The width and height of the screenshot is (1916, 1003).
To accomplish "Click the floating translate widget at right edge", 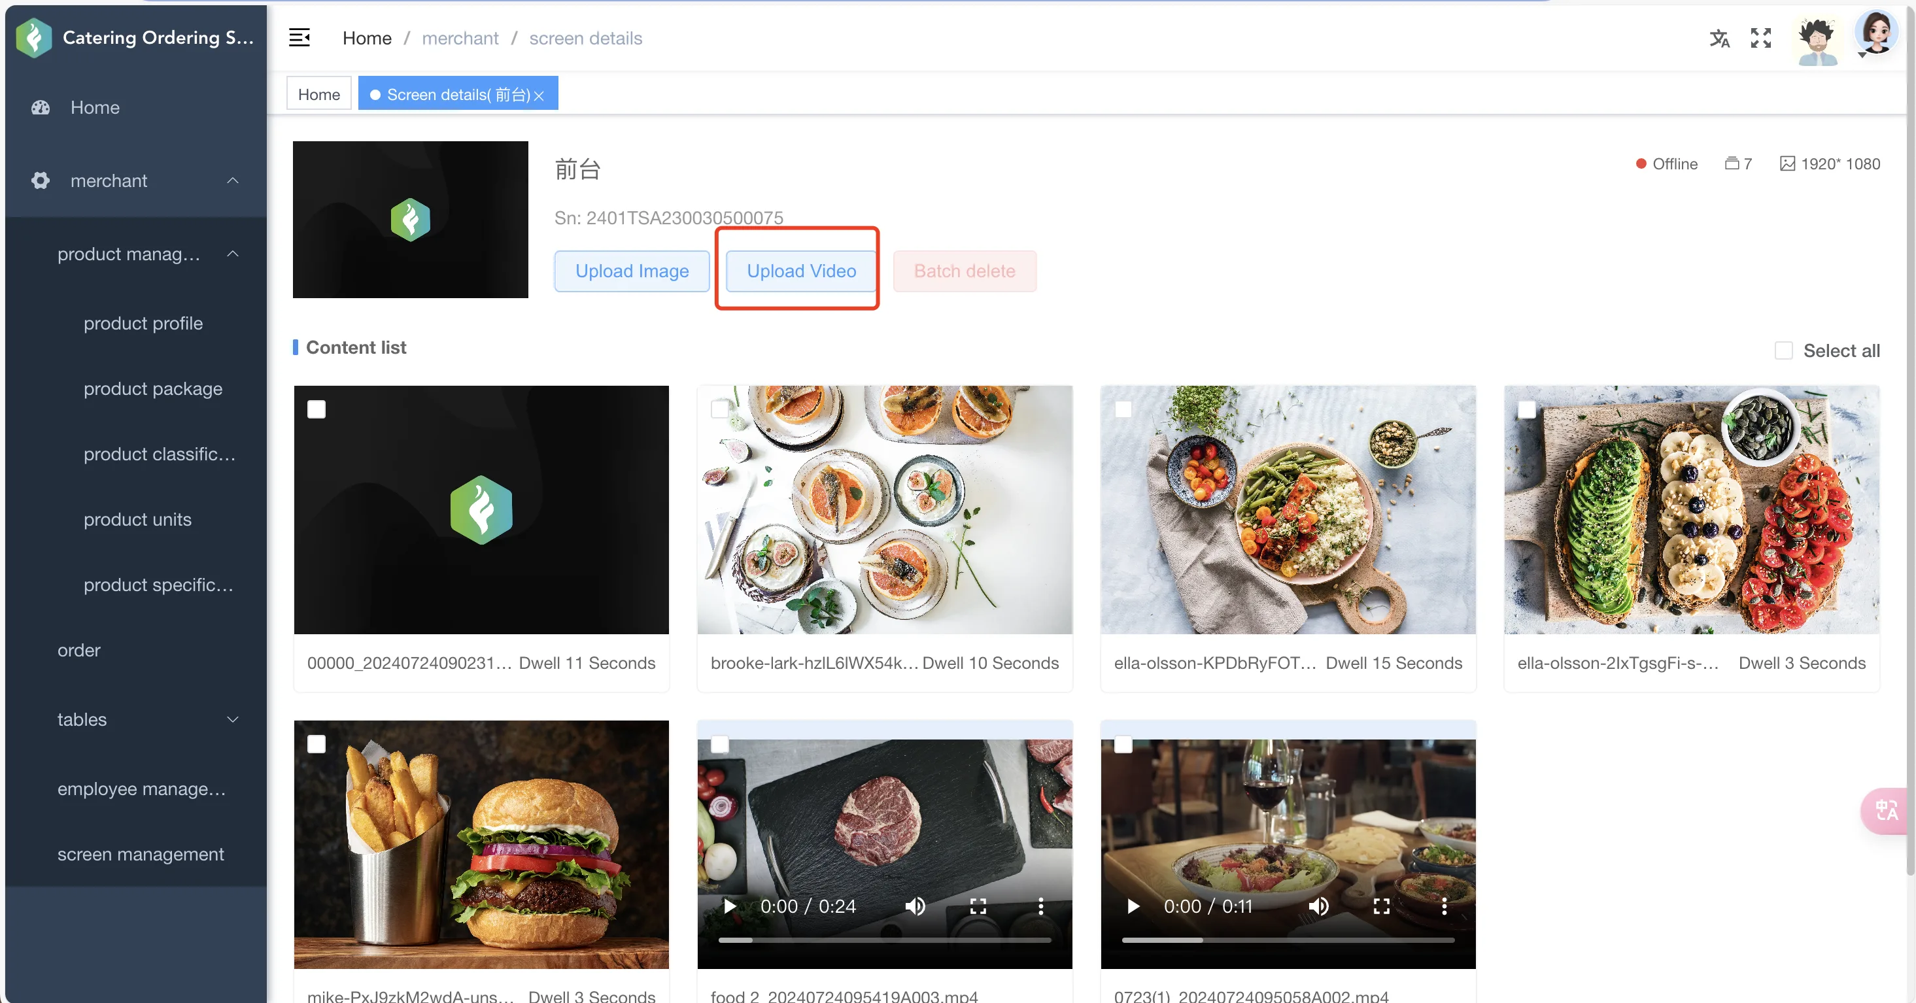I will click(1885, 810).
